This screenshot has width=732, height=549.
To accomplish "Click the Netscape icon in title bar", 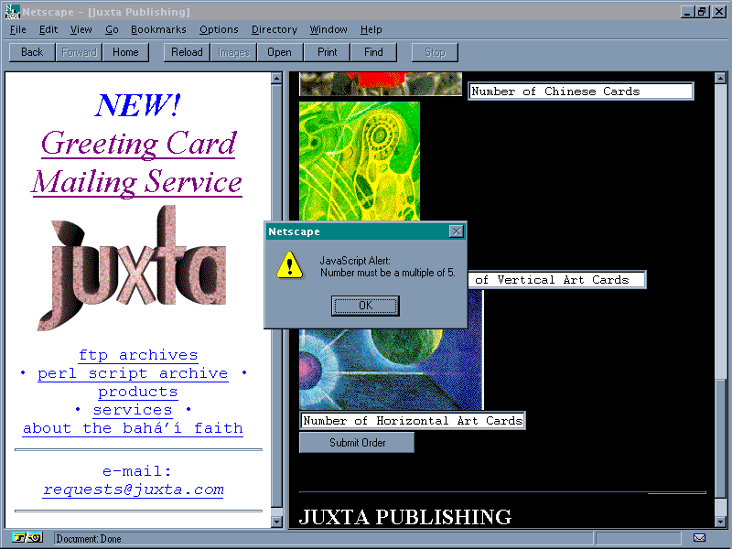I will [12, 12].
